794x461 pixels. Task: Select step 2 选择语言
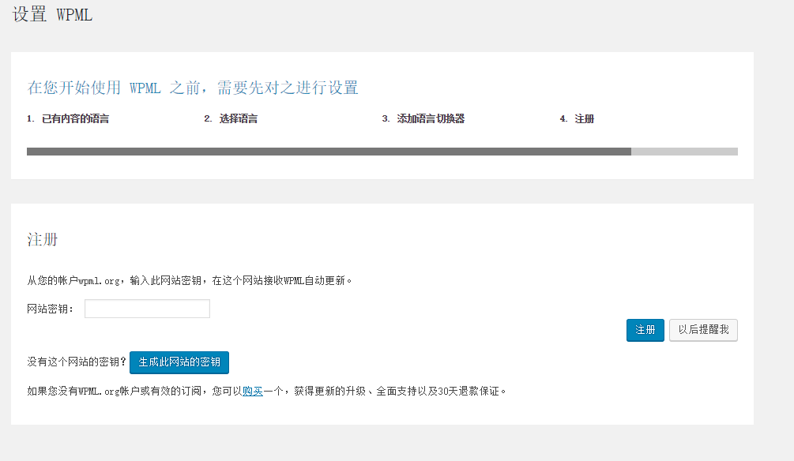238,119
